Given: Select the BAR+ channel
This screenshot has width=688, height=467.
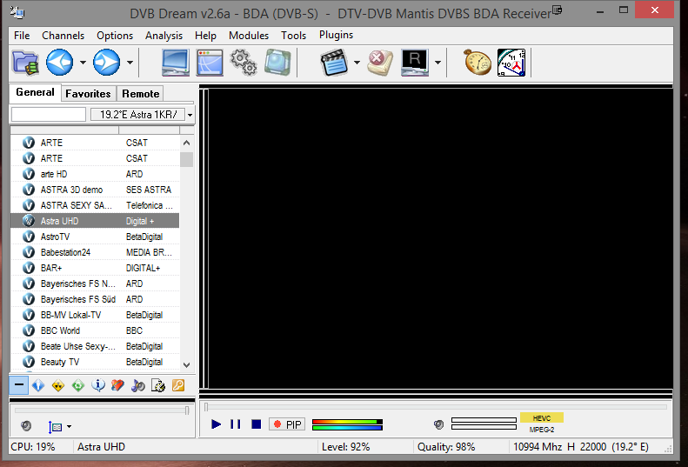Looking at the screenshot, I should [x=95, y=268].
